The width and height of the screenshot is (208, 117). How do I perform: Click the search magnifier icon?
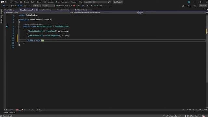point(109,2)
